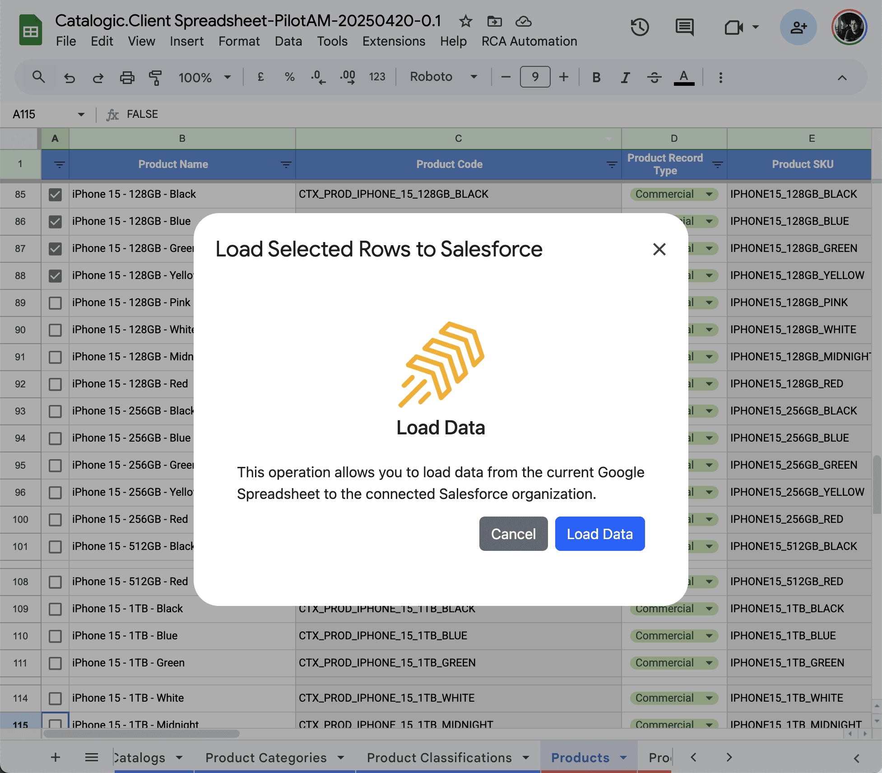
Task: Click the italic formatting icon
Action: [x=625, y=77]
